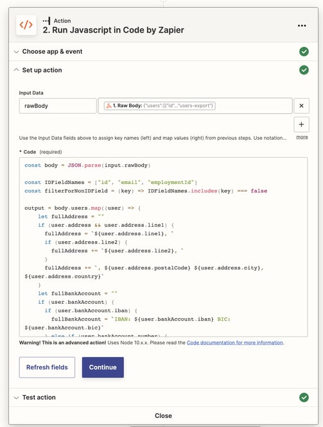Open the Code documentation link
The width and height of the screenshot is (323, 427).
click(x=235, y=342)
